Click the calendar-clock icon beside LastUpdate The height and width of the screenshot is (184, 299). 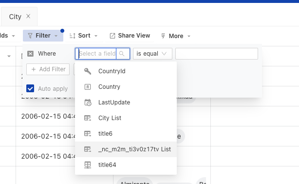[88, 102]
